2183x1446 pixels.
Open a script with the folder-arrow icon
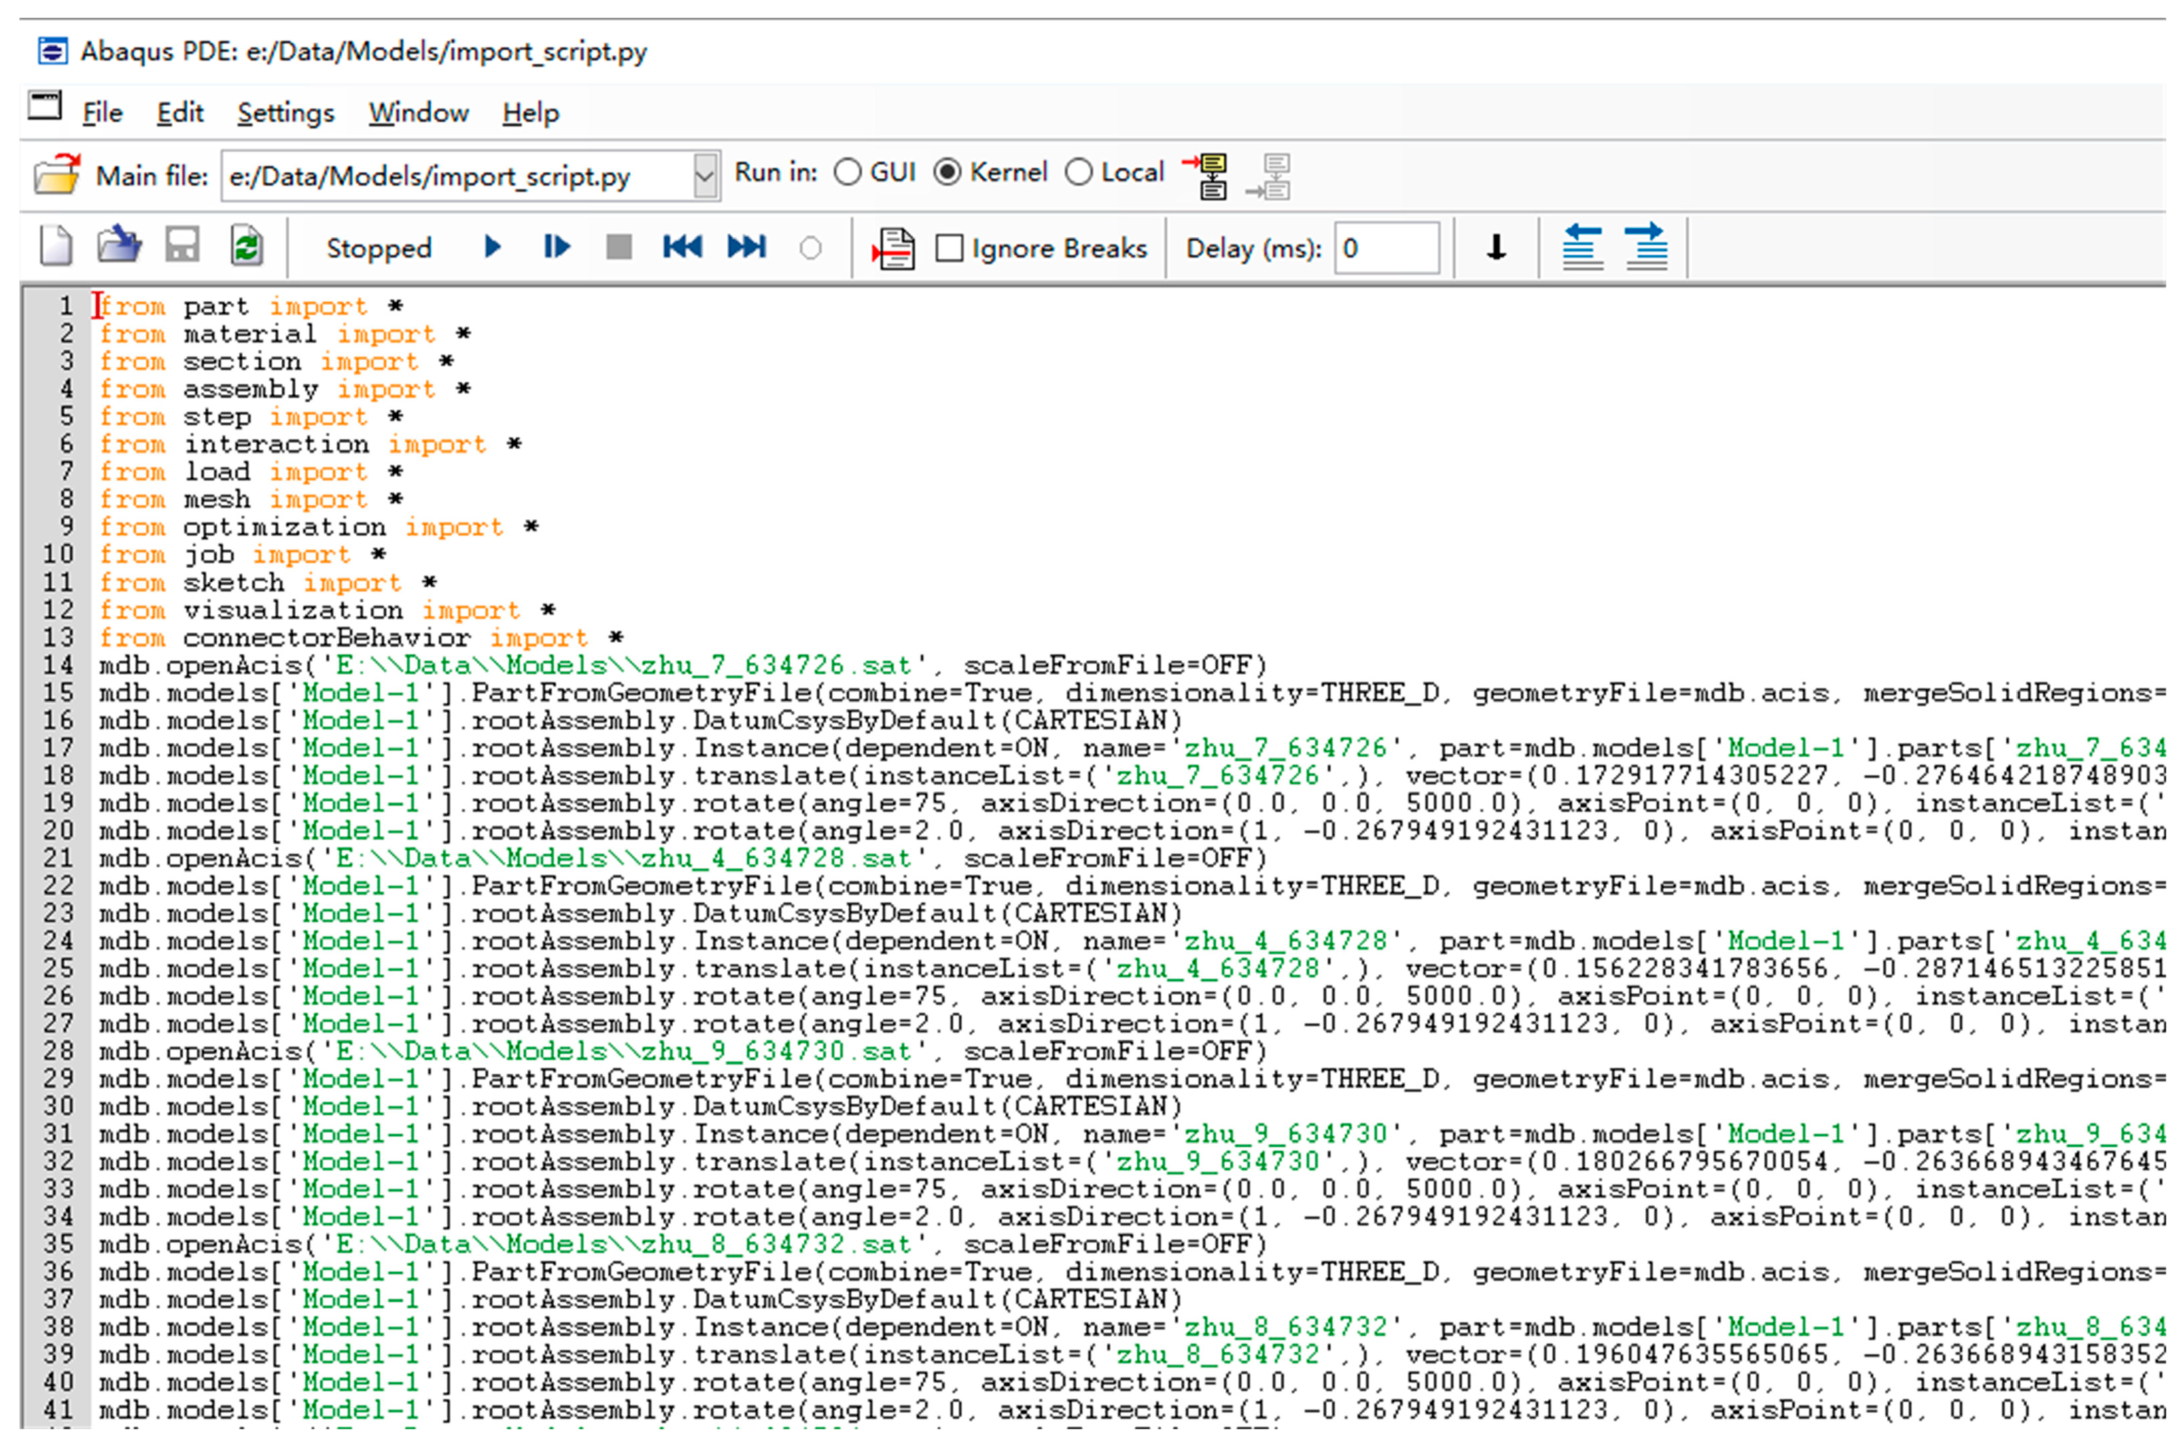119,246
